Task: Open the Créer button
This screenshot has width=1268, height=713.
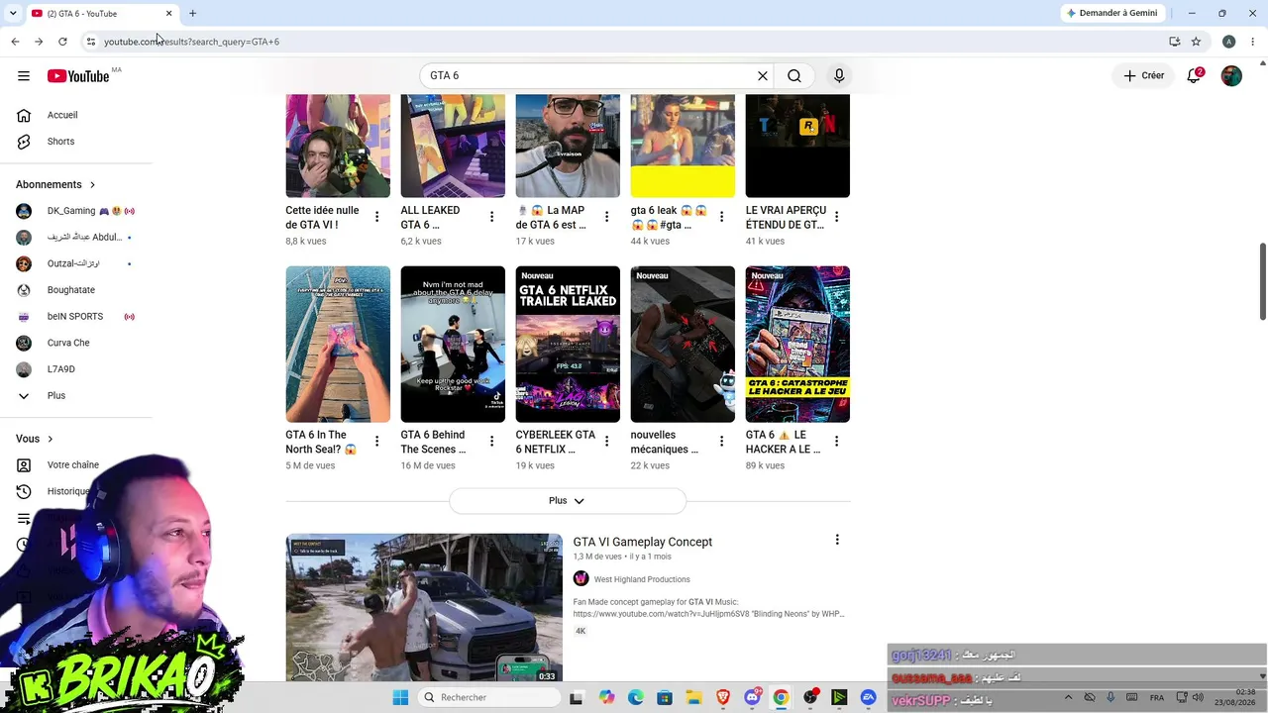Action: click(x=1143, y=76)
